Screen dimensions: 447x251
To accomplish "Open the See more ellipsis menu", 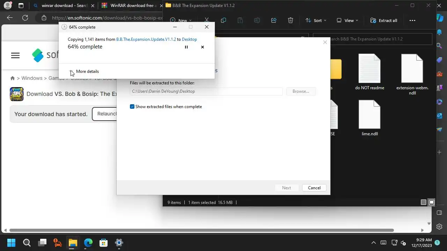I will 412,21.
